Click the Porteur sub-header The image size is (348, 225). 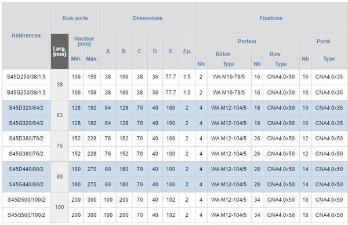[247, 41]
